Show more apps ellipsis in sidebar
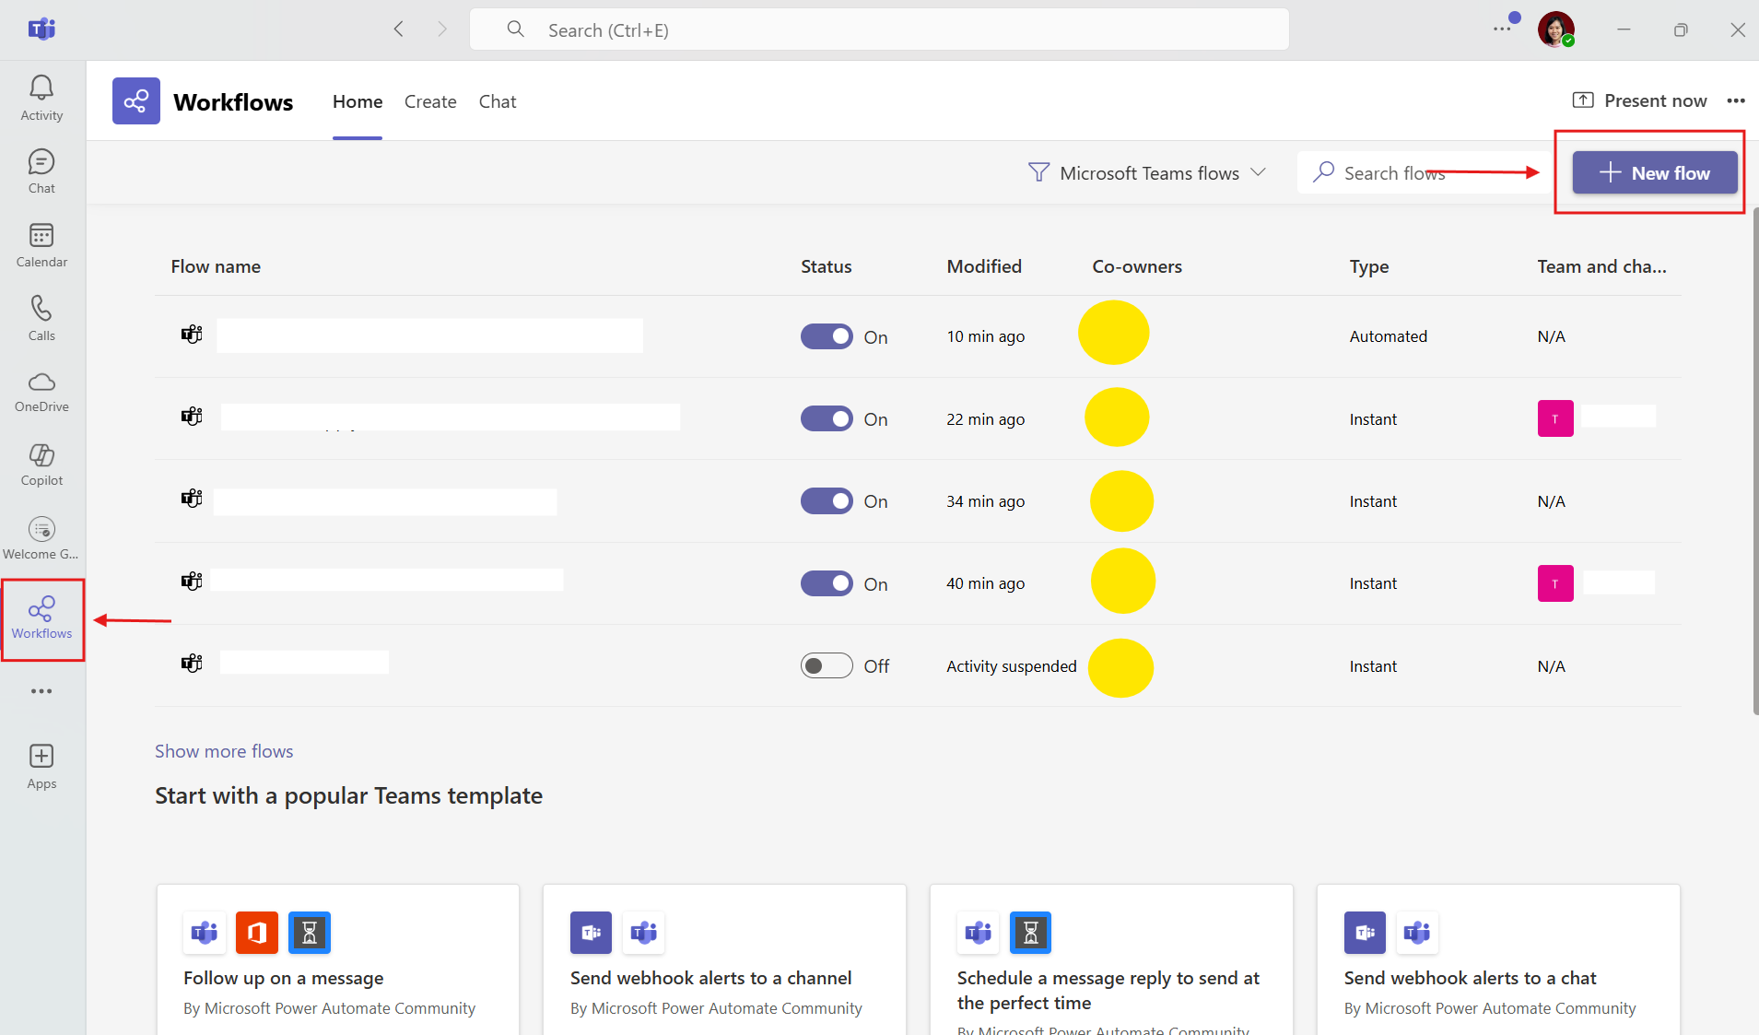 tap(41, 691)
